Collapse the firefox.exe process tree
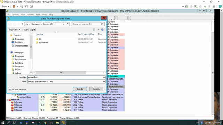223x125 pixels. [x=7, y=100]
